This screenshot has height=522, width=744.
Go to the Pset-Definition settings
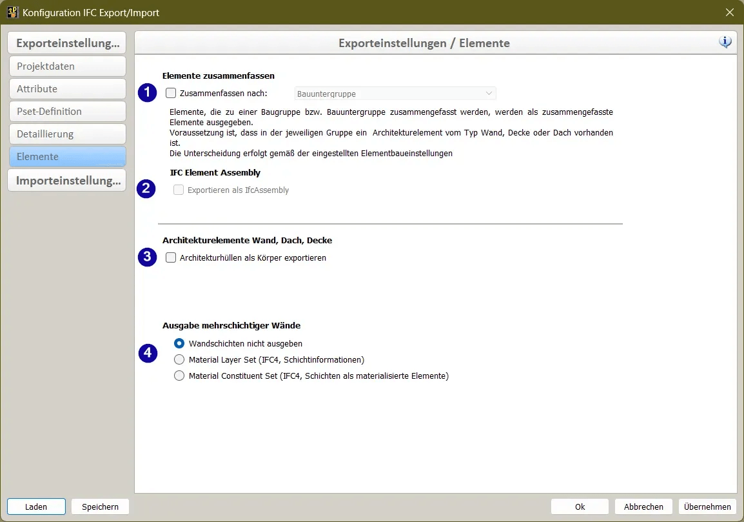tap(67, 111)
